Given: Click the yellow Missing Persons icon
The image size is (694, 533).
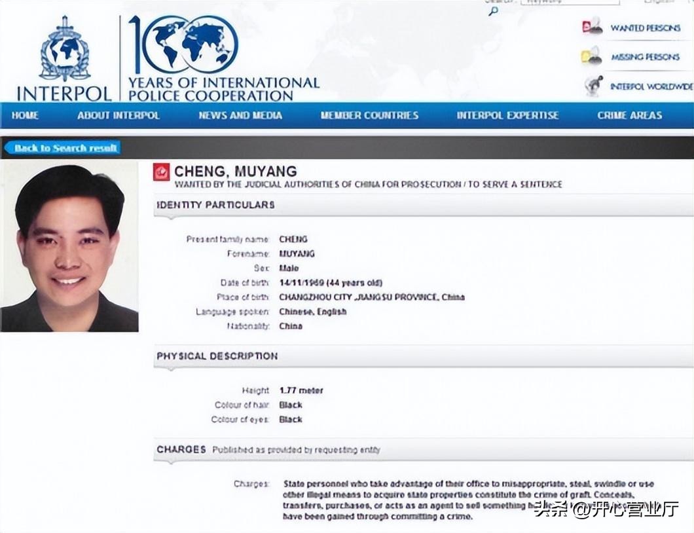Looking at the screenshot, I should 592,57.
